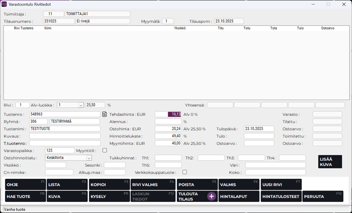Viewport: 352px width, 213px height.
Task: Expand the Ostohinnoittelu Keskihinta dropdown
Action: [x=89, y=158]
